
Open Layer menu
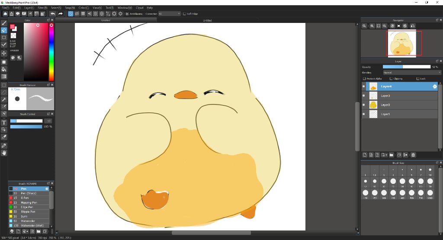[x=29, y=8]
